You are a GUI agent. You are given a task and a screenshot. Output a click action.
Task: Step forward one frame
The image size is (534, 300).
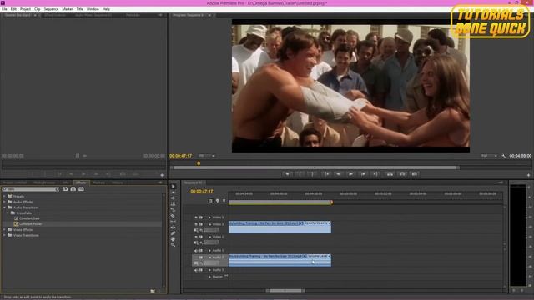[363, 174]
